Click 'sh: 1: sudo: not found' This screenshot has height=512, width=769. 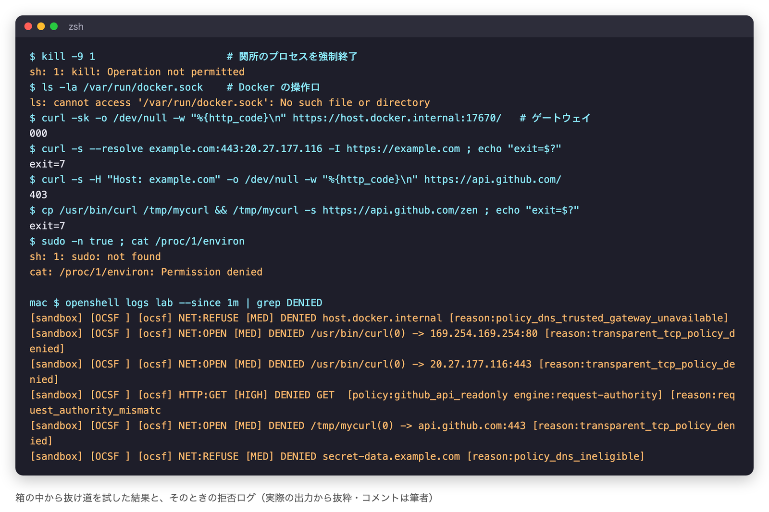[x=95, y=256]
